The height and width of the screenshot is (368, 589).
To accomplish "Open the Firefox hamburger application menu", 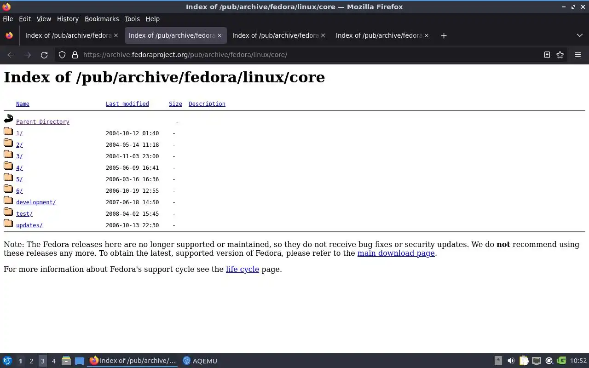I will (x=578, y=55).
